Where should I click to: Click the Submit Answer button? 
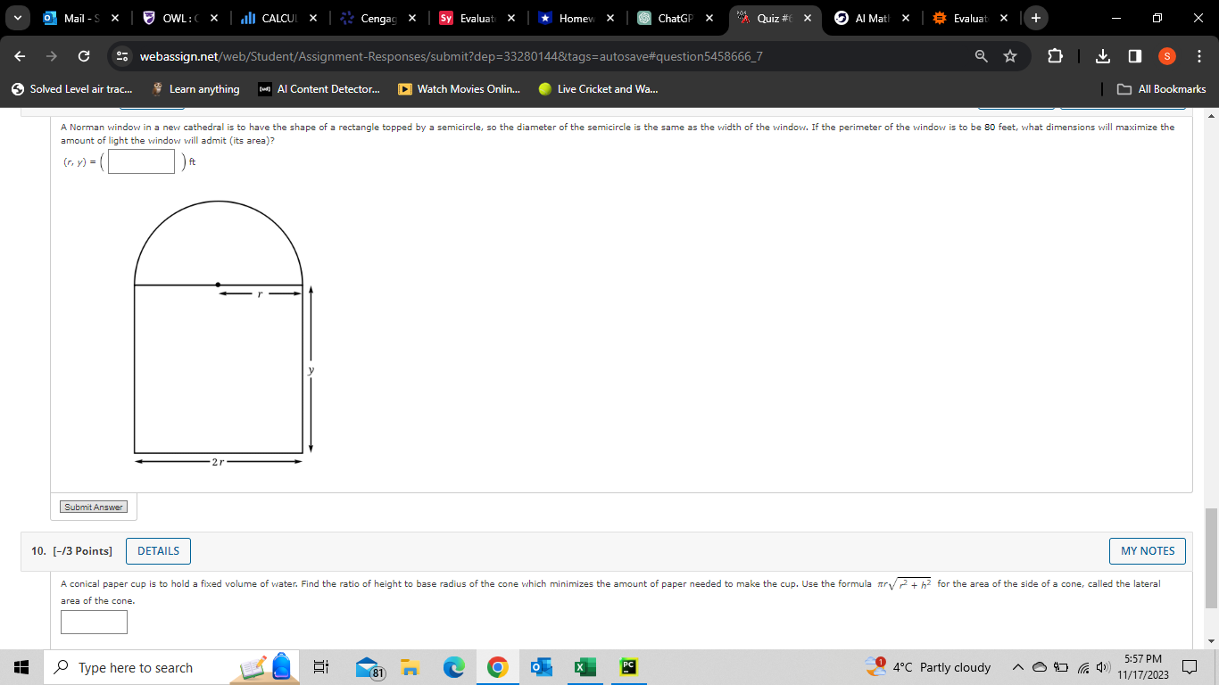(x=93, y=506)
